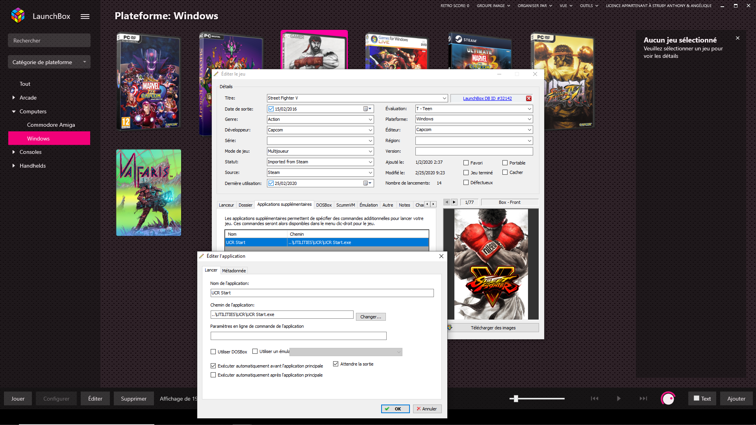Collapse the Computers tree node
Viewport: 756px width, 425px height.
click(14, 111)
